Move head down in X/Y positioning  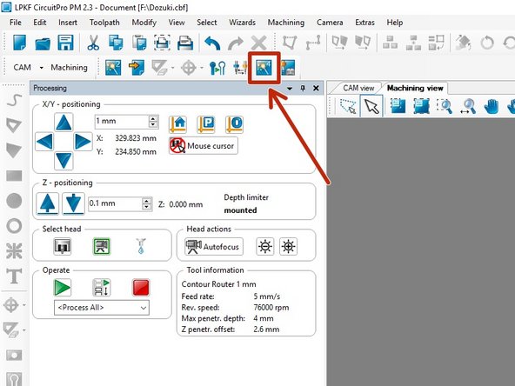click(x=64, y=161)
